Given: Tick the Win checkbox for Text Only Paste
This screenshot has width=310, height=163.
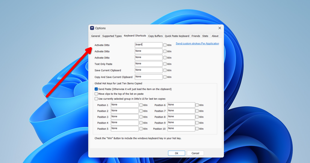Looking at the screenshot, I should tap(165, 64).
